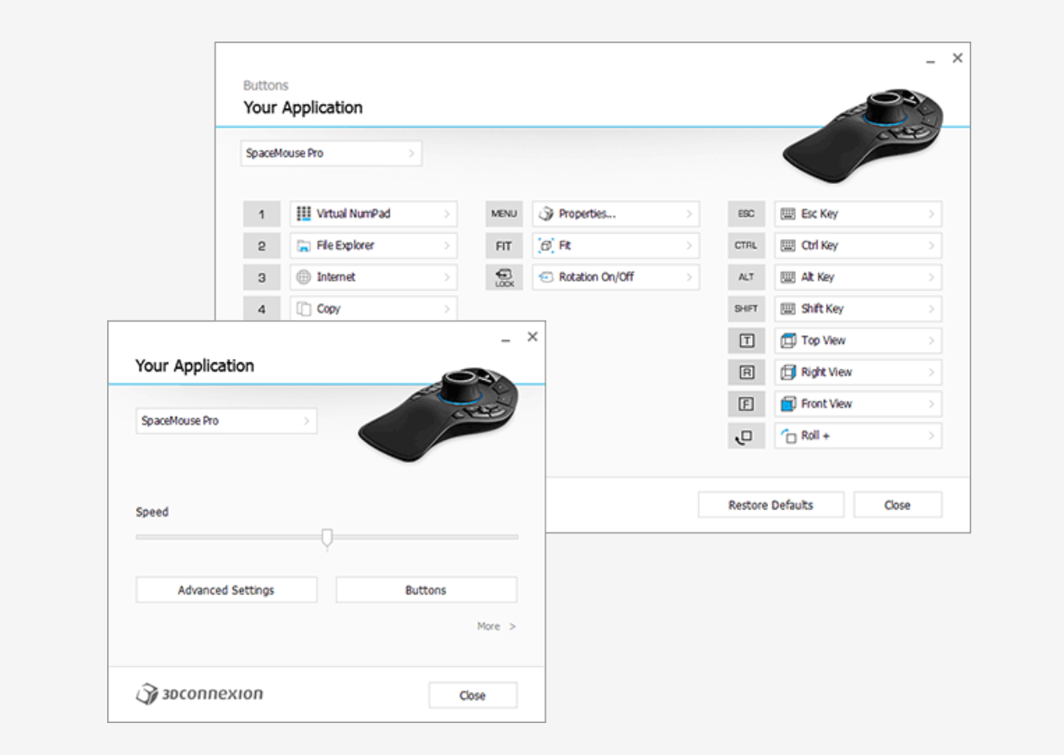Select the ESC hardware button label
1064x755 pixels.
(746, 214)
